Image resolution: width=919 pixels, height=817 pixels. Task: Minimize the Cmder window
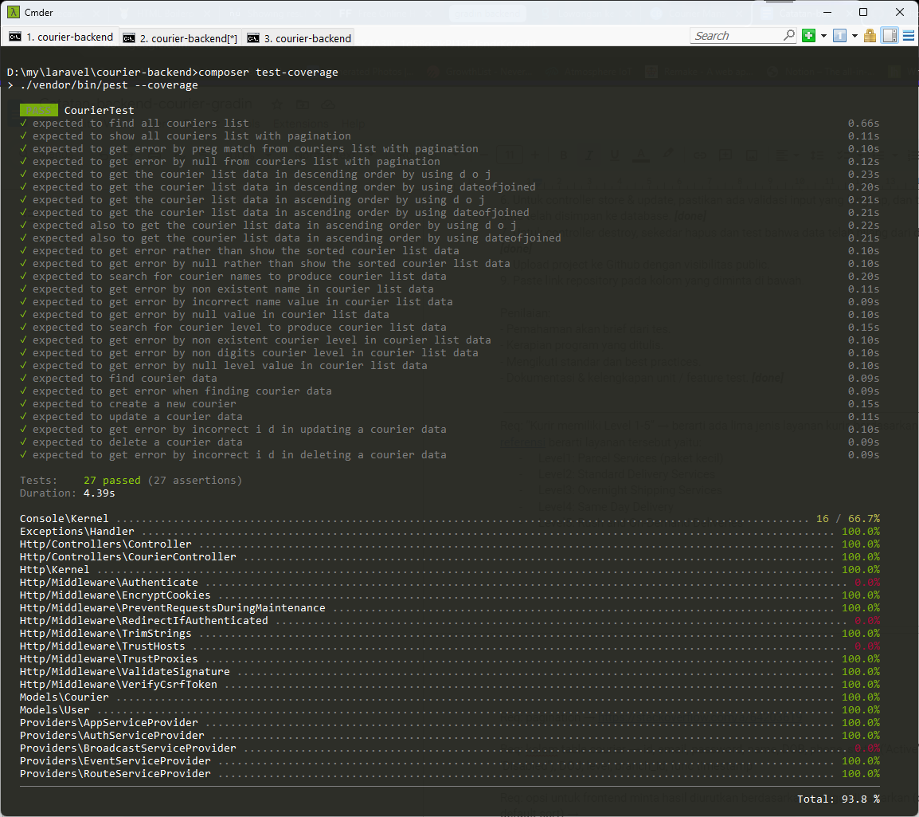(x=827, y=12)
